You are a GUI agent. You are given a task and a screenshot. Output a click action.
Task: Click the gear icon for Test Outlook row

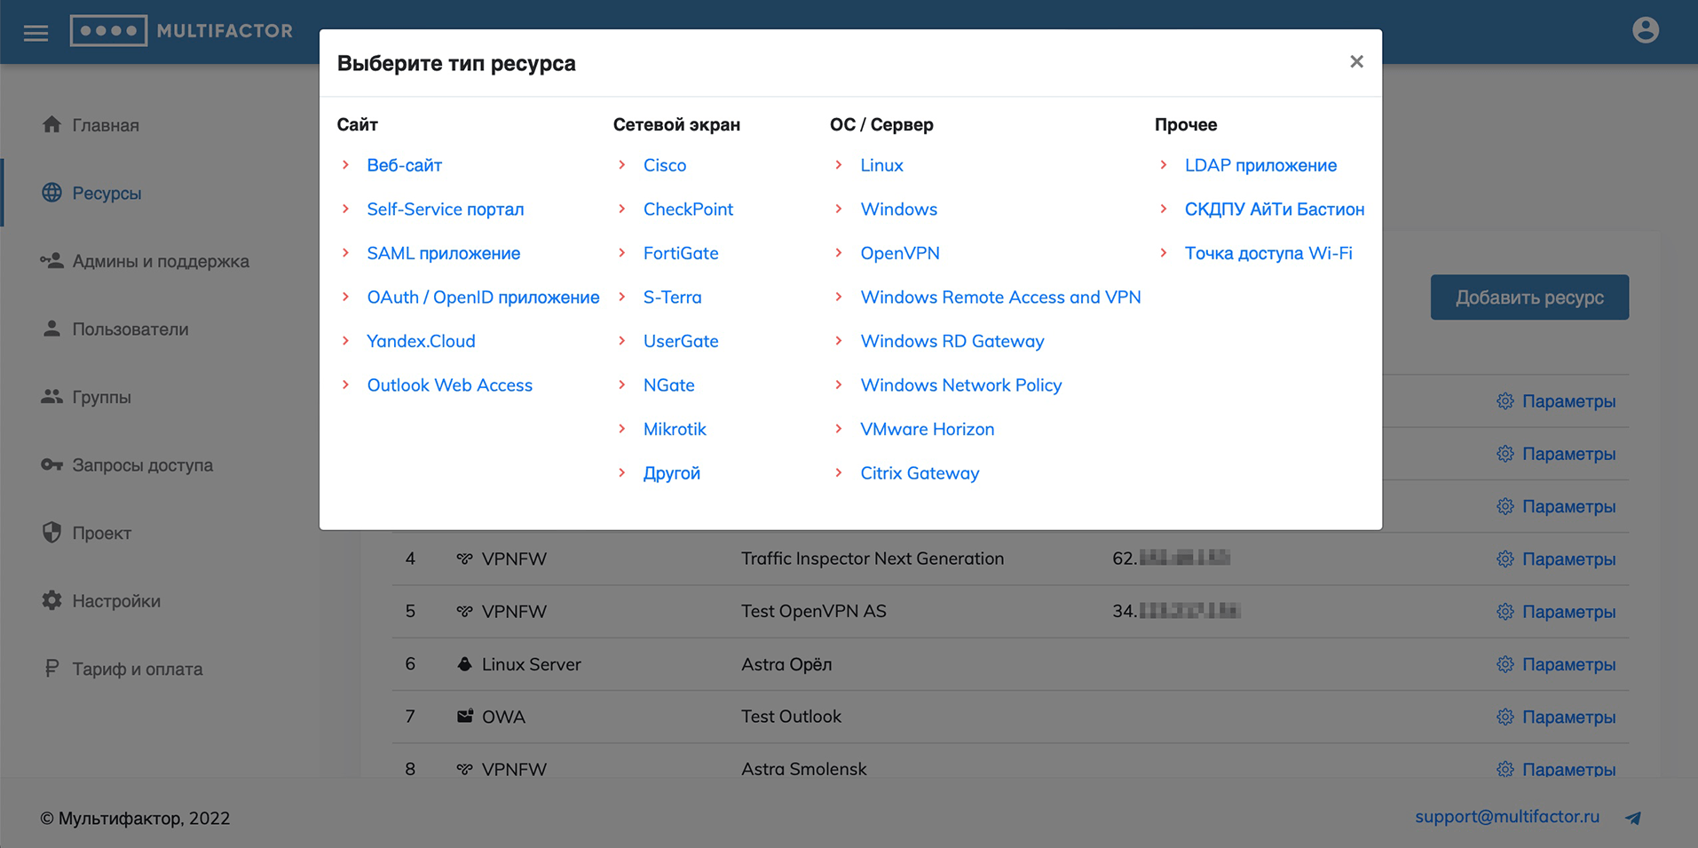1505,717
